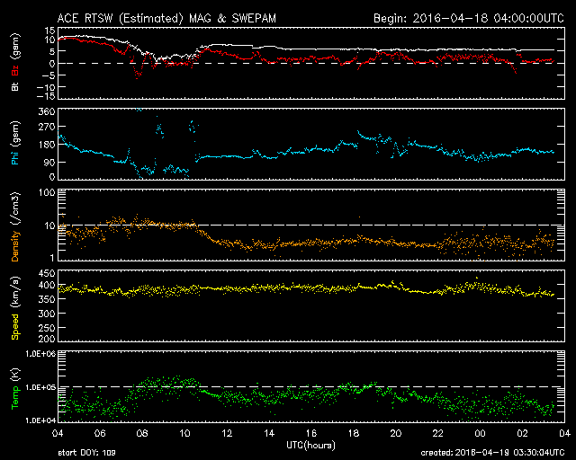Screen dimensions: 576x460
Task: Click the 'ACE RTSW (Estimated) MAG & SWEPAM' title
Action: click(166, 18)
